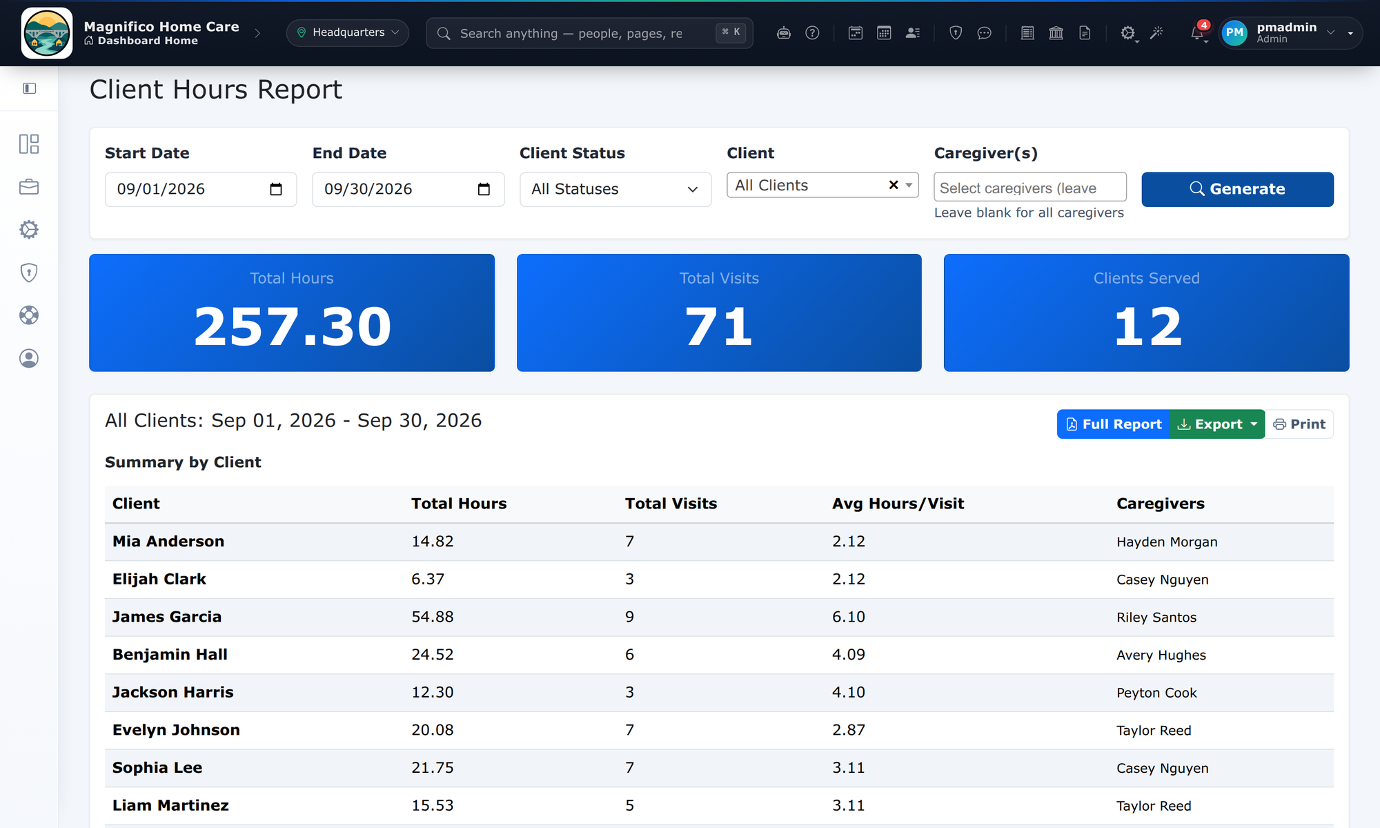Screen dimensions: 1380x828
Task: Click the James Garcia client name
Action: pyautogui.click(x=167, y=617)
